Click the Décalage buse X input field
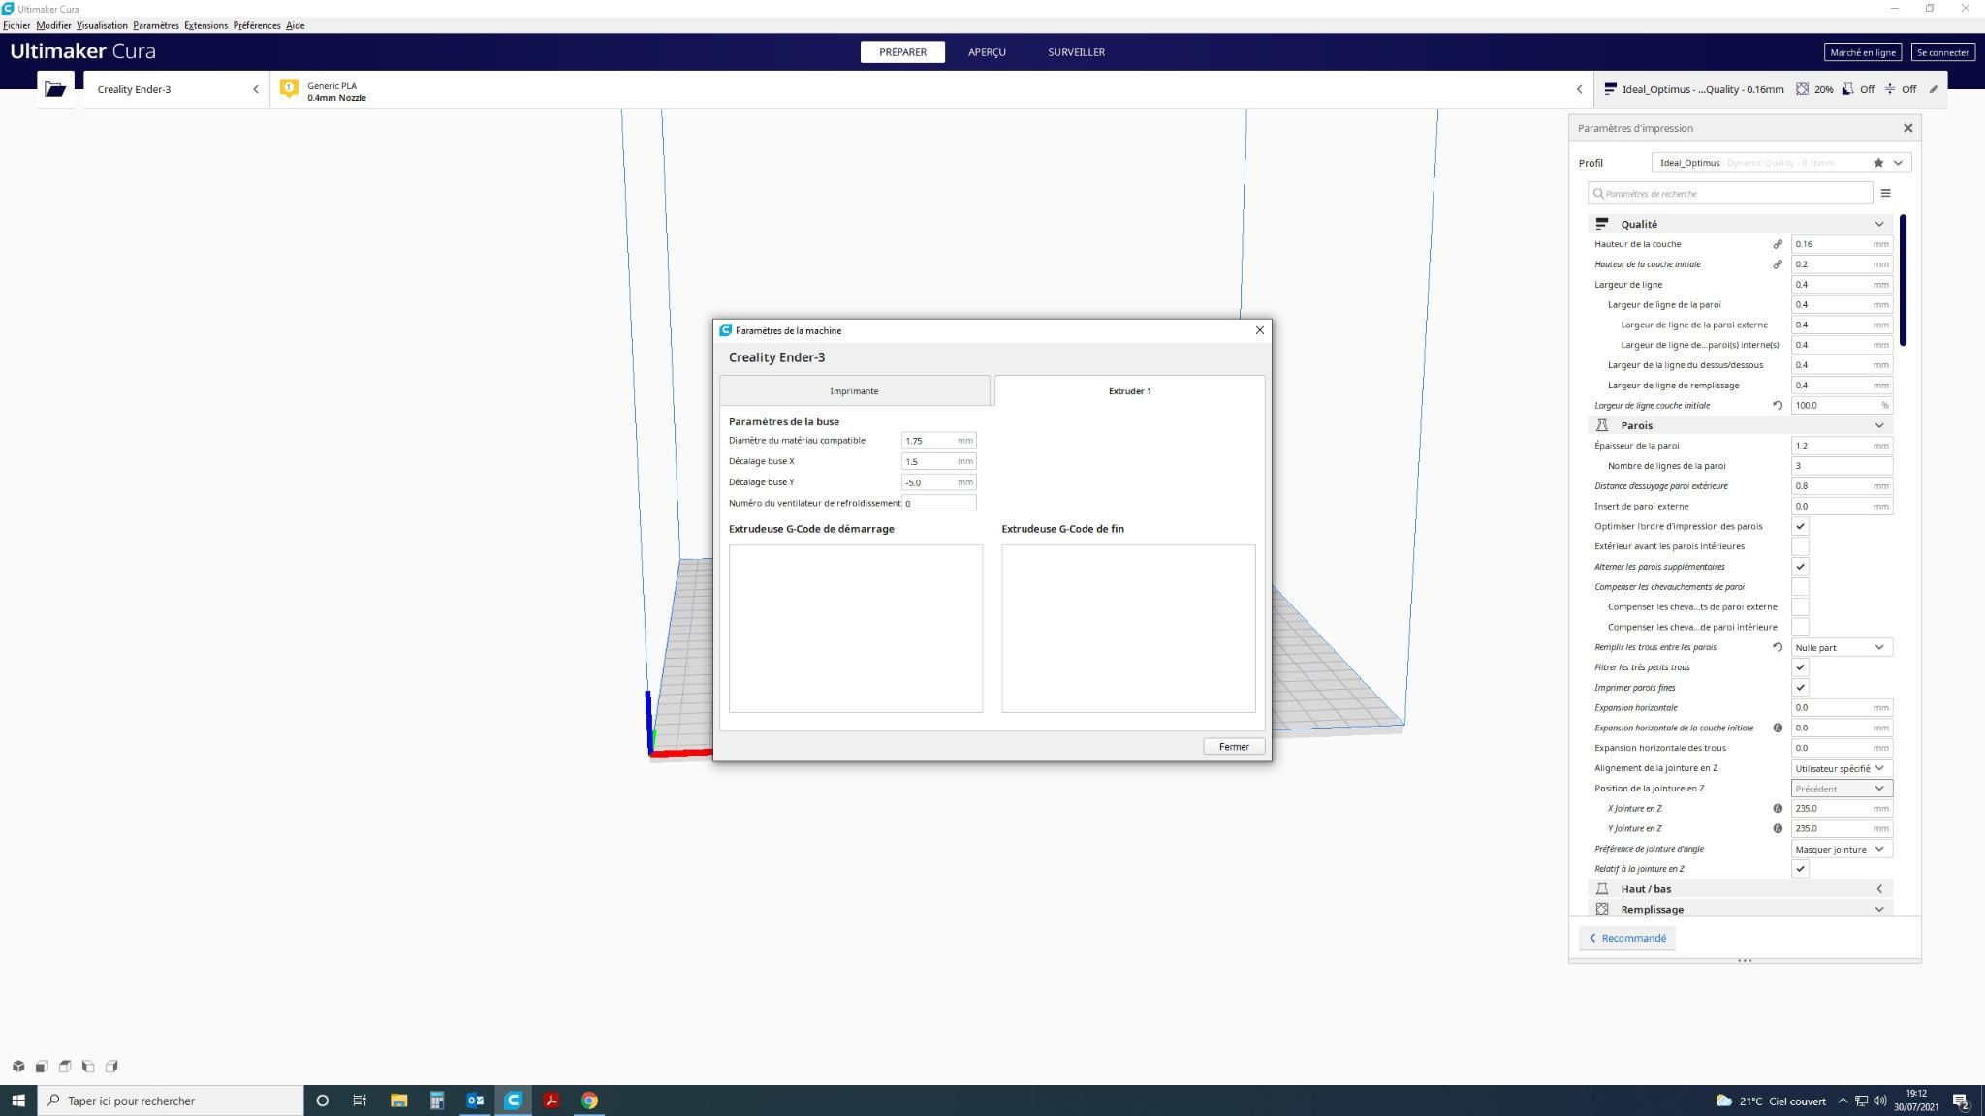The width and height of the screenshot is (1985, 1116). (x=938, y=461)
